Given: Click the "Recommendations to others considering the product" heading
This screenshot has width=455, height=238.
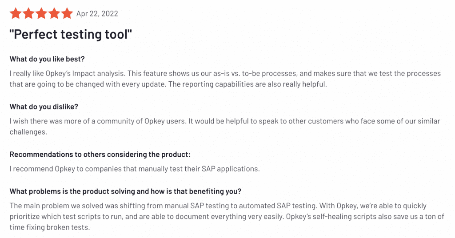Looking at the screenshot, I should [x=100, y=154].
